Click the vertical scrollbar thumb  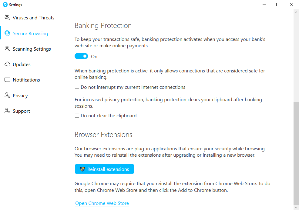pyautogui.click(x=296, y=153)
